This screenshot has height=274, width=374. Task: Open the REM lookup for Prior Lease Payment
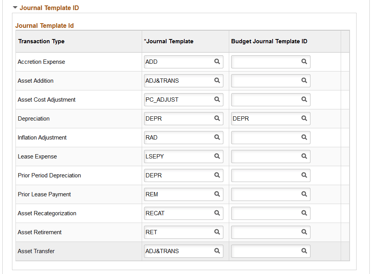tap(217, 194)
